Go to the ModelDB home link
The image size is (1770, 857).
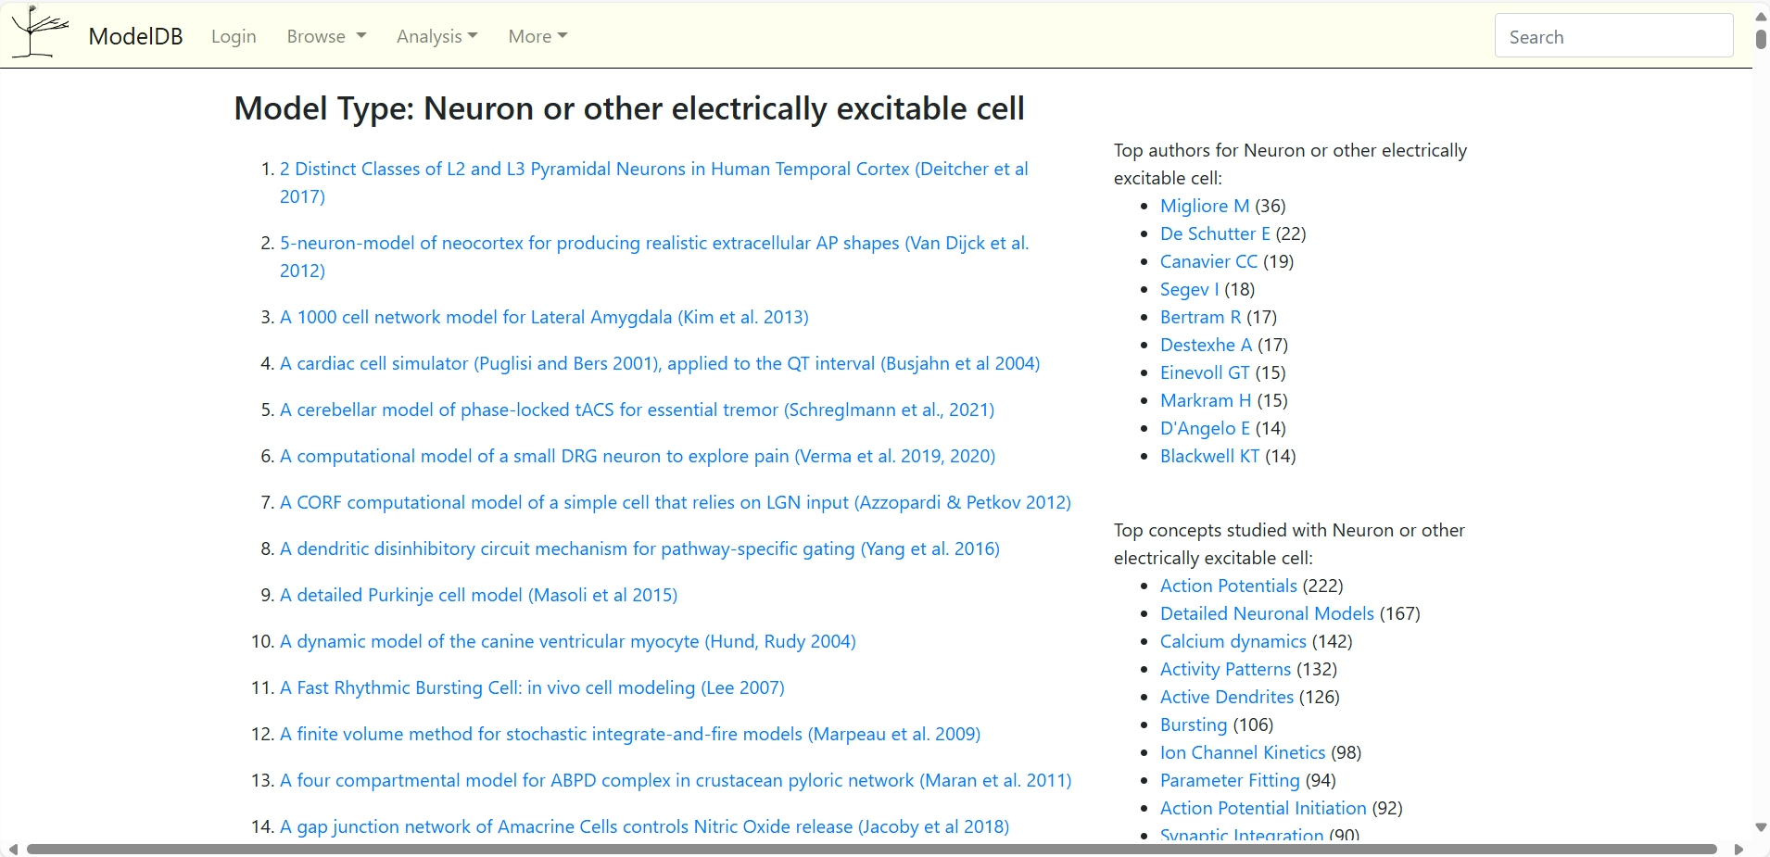pyautogui.click(x=135, y=36)
